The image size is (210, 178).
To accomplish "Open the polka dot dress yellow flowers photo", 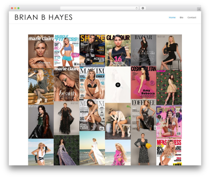I will [x=143, y=148].
